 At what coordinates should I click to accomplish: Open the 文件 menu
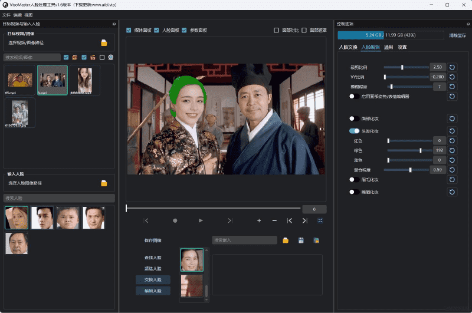tap(6, 15)
